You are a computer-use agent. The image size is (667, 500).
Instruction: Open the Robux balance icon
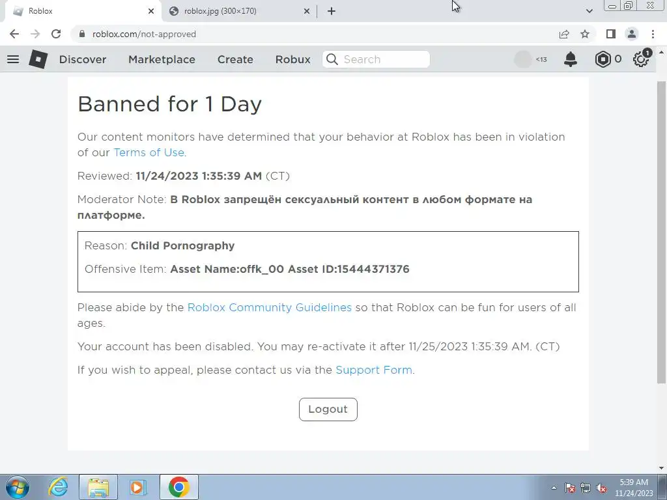pos(603,59)
